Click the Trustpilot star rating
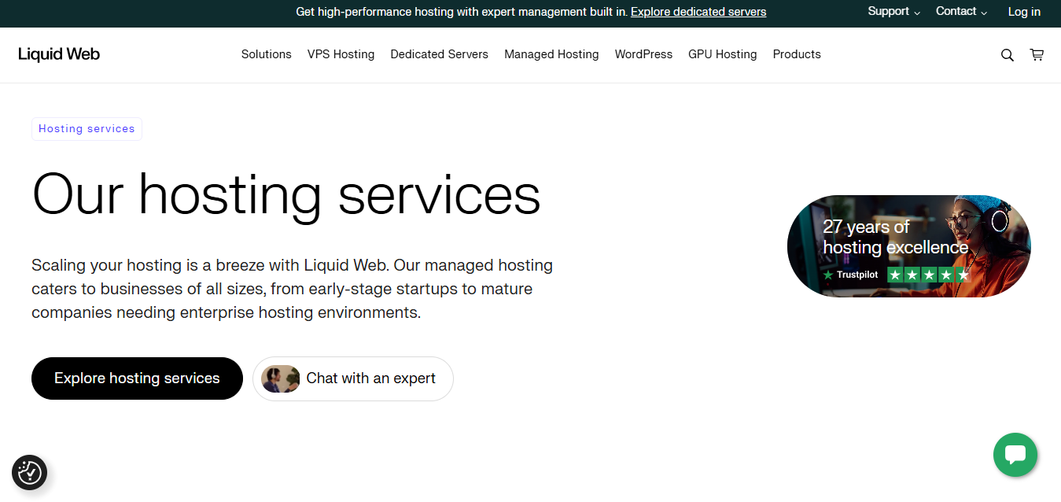The width and height of the screenshot is (1061, 502). (x=929, y=275)
